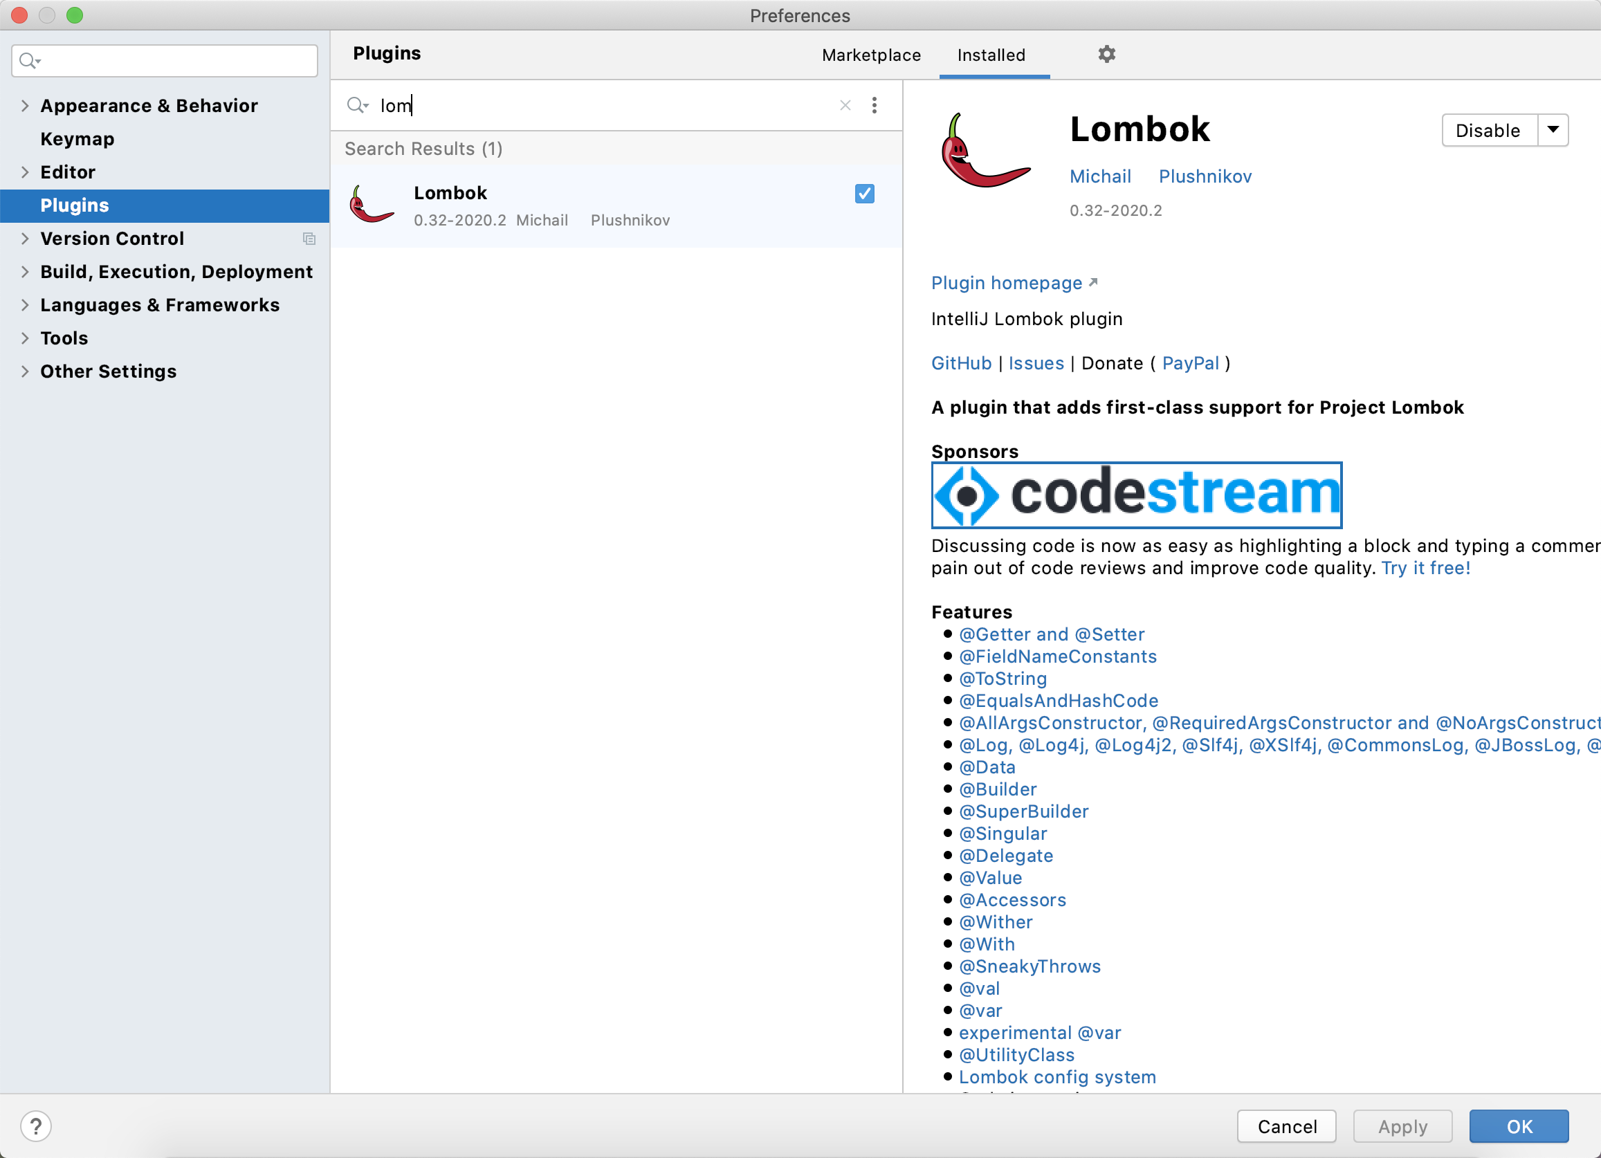Clear the plugin search field with X
1601x1158 pixels.
tap(845, 105)
